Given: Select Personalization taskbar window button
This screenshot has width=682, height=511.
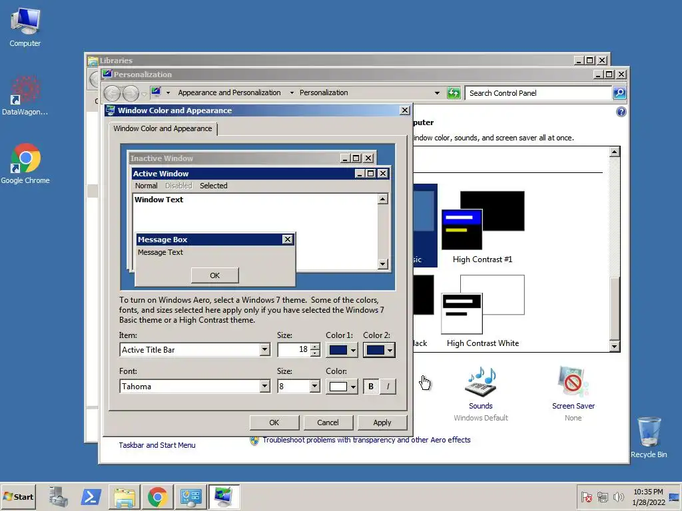Looking at the screenshot, I should point(224,496).
